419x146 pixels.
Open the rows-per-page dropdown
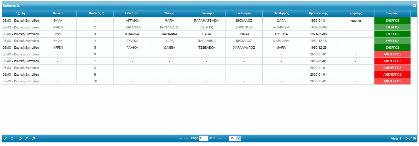235,138
